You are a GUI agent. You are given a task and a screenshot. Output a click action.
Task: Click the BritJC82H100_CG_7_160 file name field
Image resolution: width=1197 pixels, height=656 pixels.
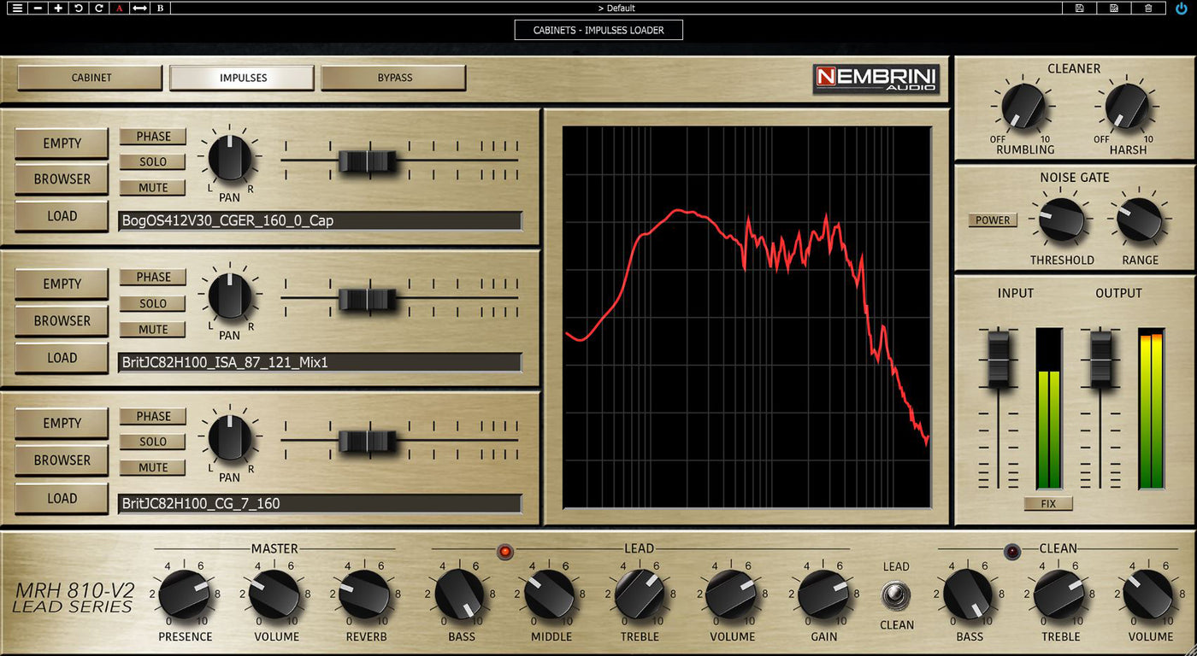[320, 504]
